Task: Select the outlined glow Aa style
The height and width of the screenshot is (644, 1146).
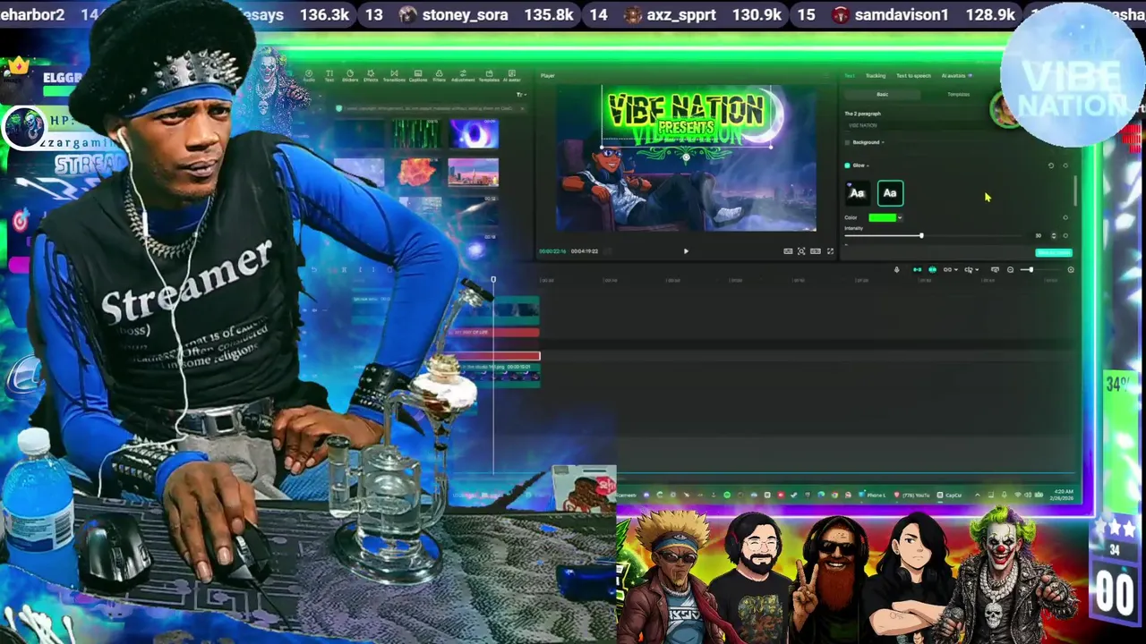Action: pyautogui.click(x=891, y=193)
